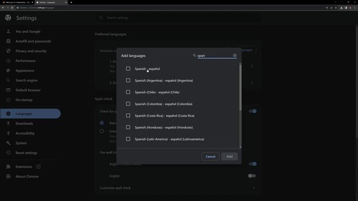Open Privacy and security section
This screenshot has height=201, width=358.
pyautogui.click(x=31, y=51)
